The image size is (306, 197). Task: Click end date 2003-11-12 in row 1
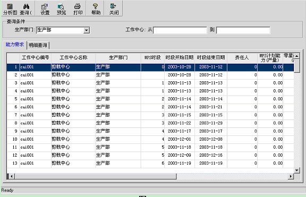[x=211, y=67]
